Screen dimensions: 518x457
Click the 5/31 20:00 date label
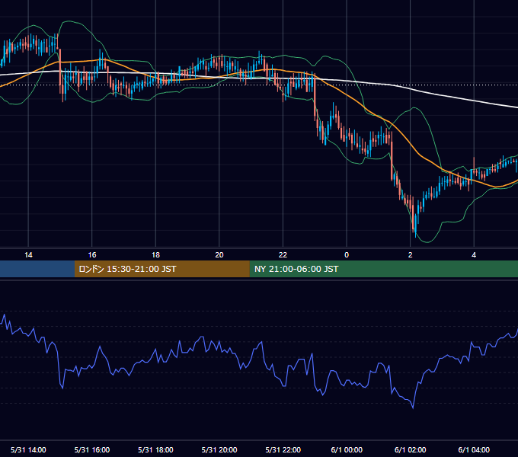click(x=219, y=449)
